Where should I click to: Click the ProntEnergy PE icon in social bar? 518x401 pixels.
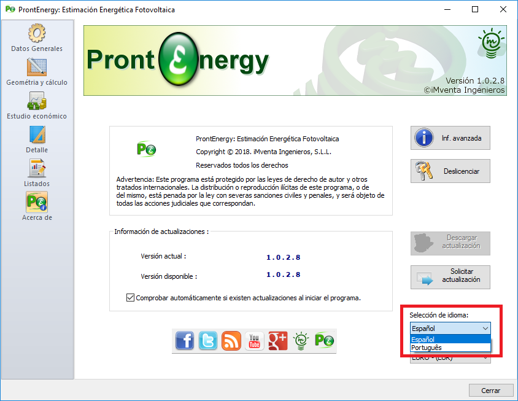pos(324,340)
